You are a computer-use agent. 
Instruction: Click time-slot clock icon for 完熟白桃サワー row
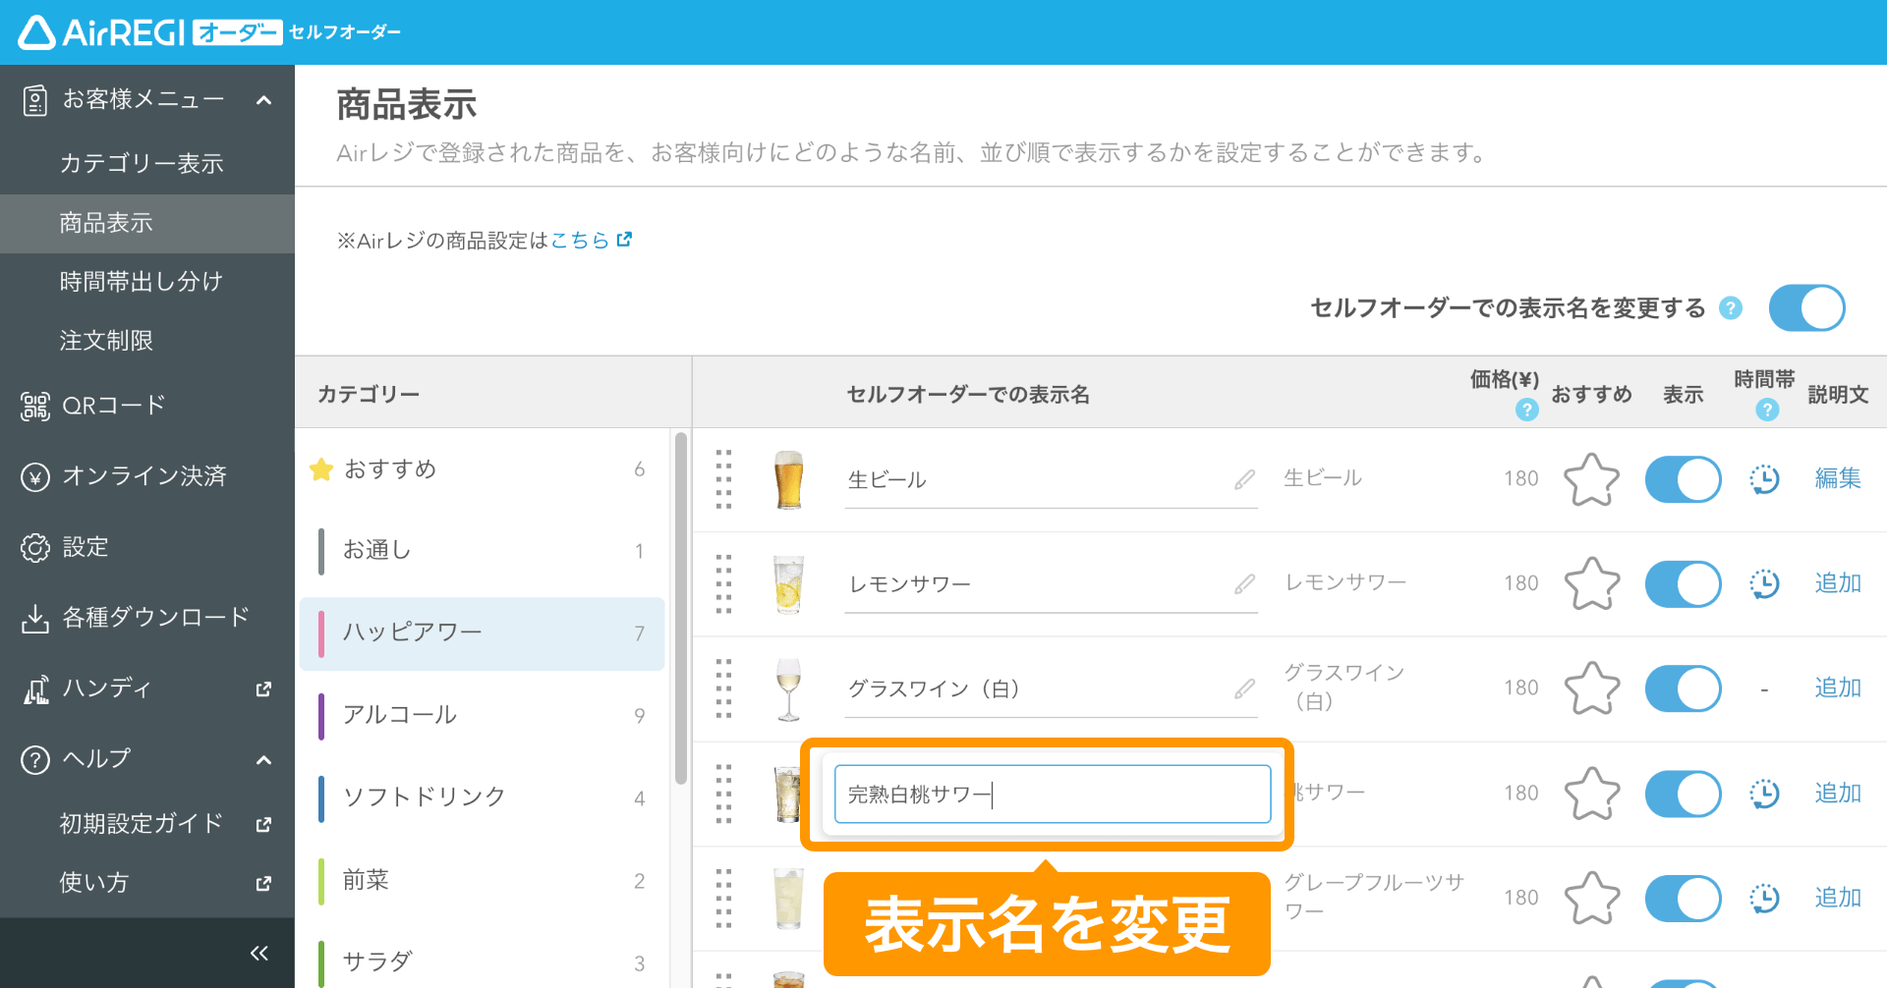1765,793
